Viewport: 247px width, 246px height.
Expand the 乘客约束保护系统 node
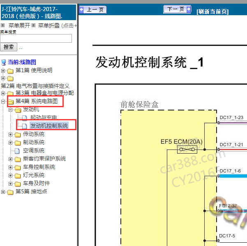pos(10,159)
